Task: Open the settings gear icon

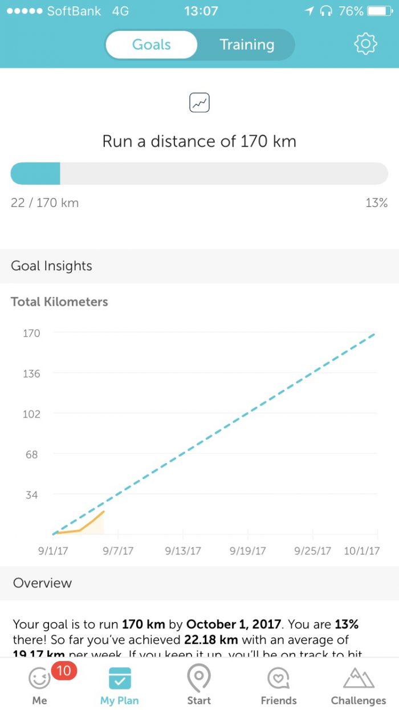Action: click(x=365, y=44)
